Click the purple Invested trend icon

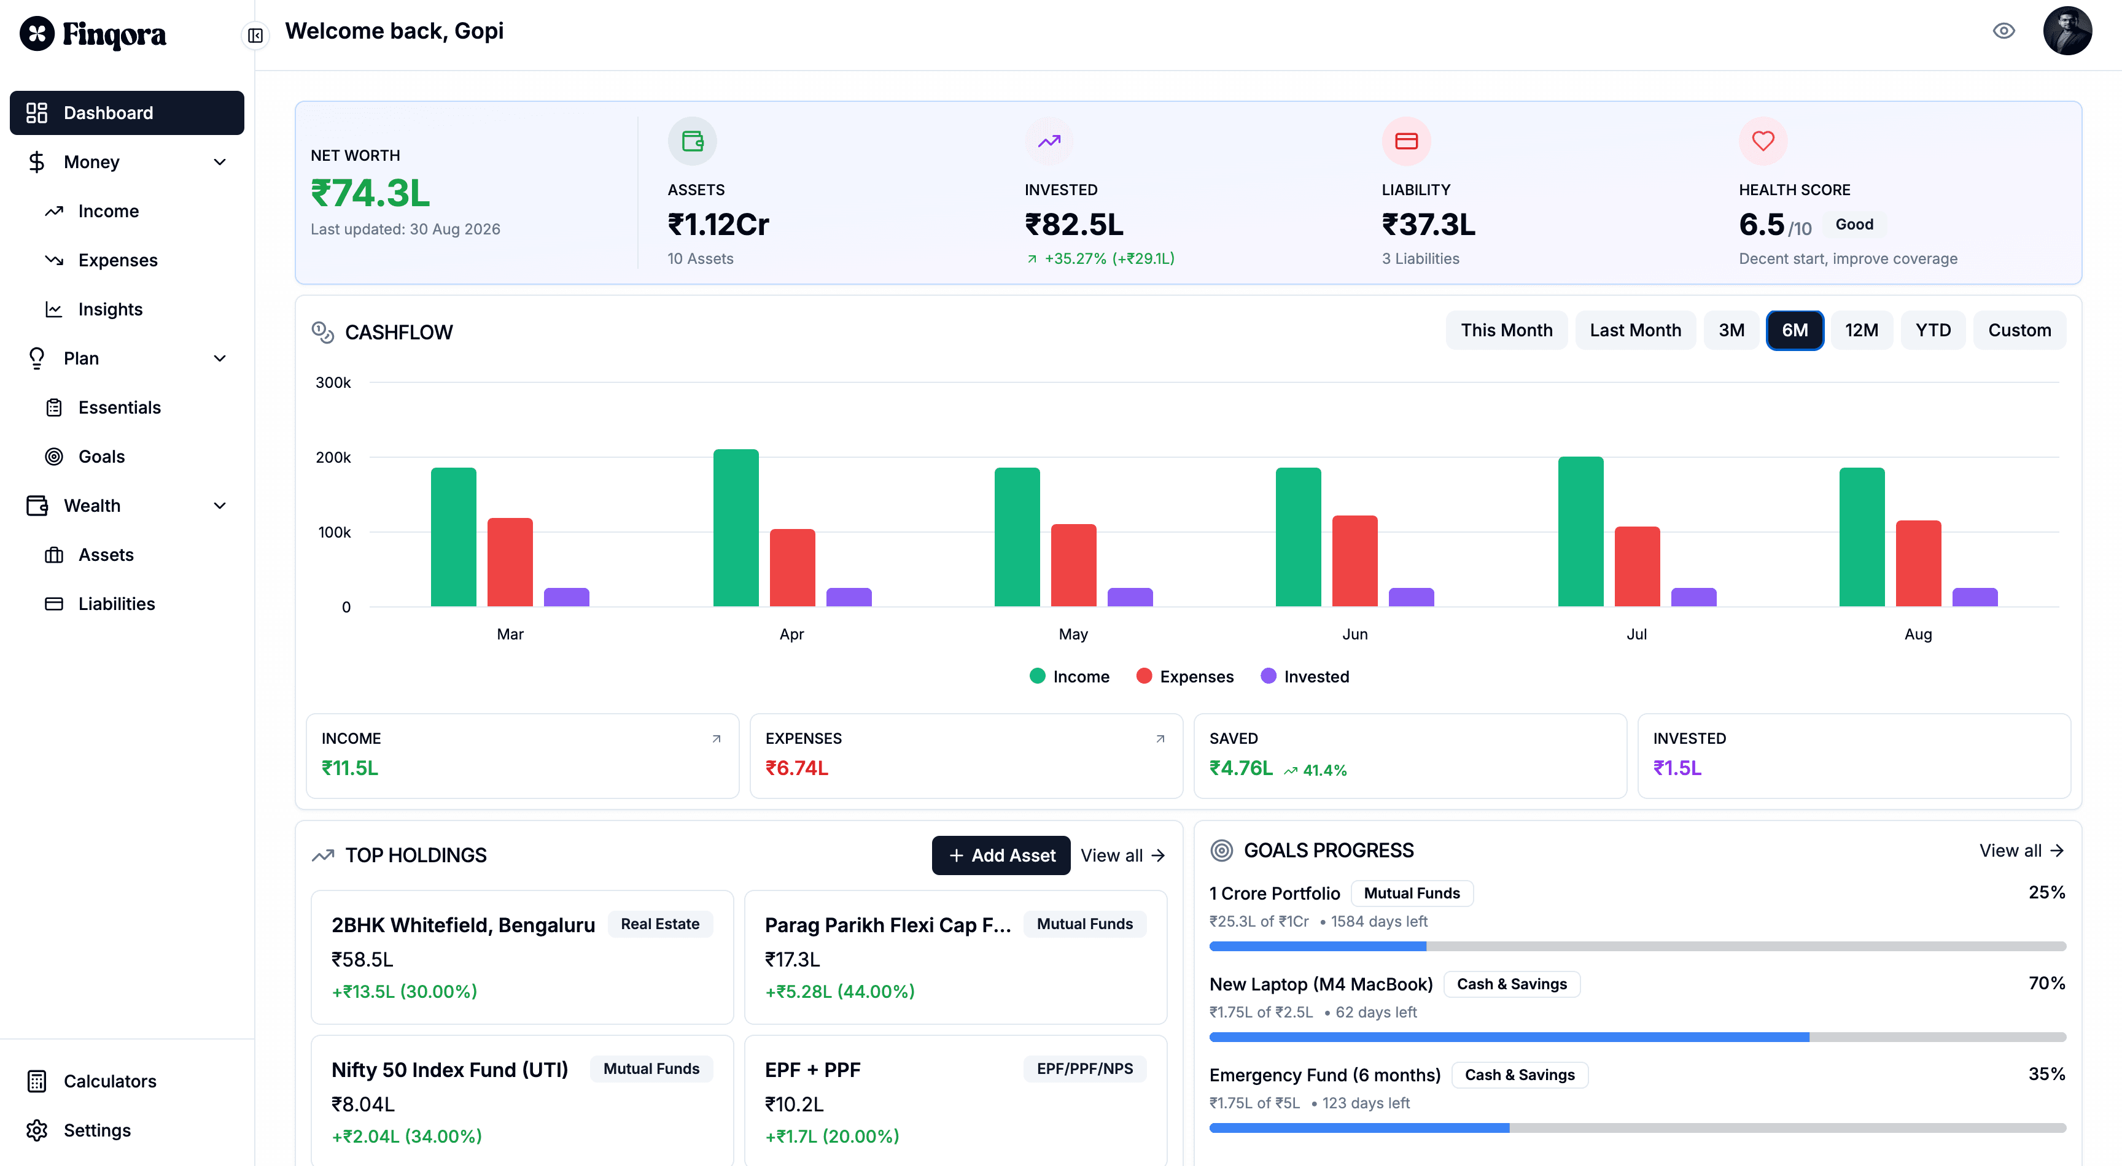(x=1049, y=142)
